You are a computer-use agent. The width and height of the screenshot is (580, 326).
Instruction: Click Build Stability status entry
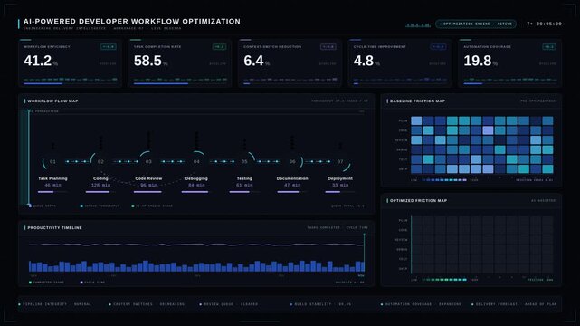coord(320,304)
